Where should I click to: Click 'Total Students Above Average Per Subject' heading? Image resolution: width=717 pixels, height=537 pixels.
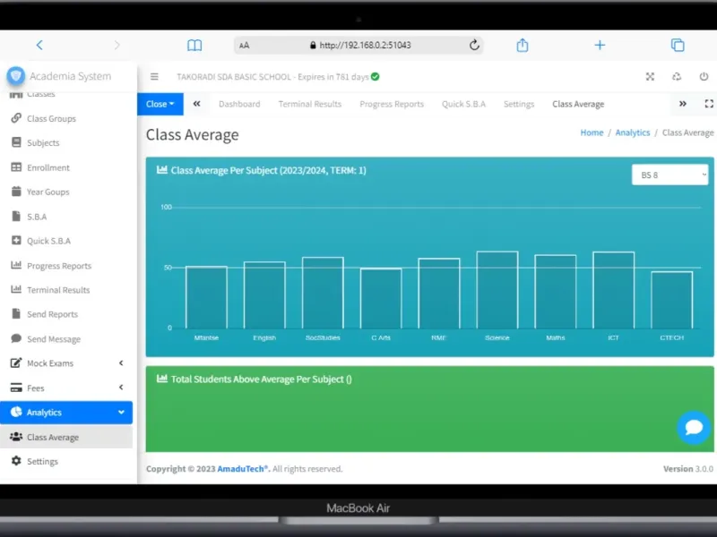click(261, 379)
